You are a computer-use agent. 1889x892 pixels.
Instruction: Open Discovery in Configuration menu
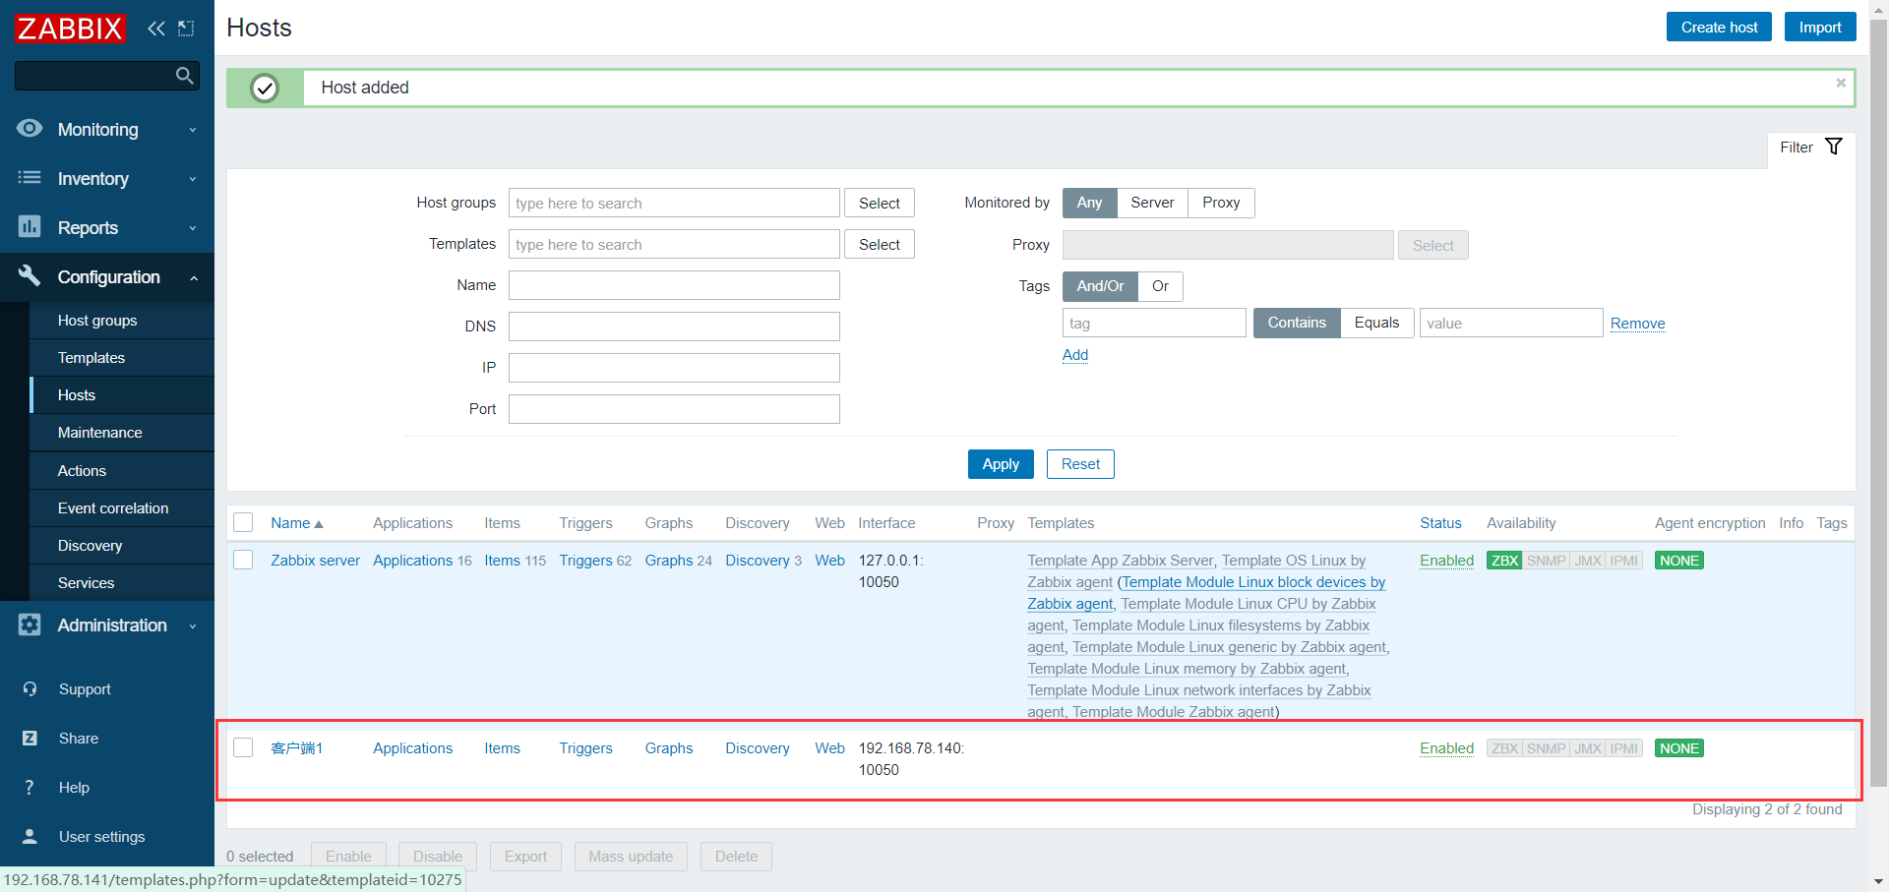pyautogui.click(x=90, y=546)
